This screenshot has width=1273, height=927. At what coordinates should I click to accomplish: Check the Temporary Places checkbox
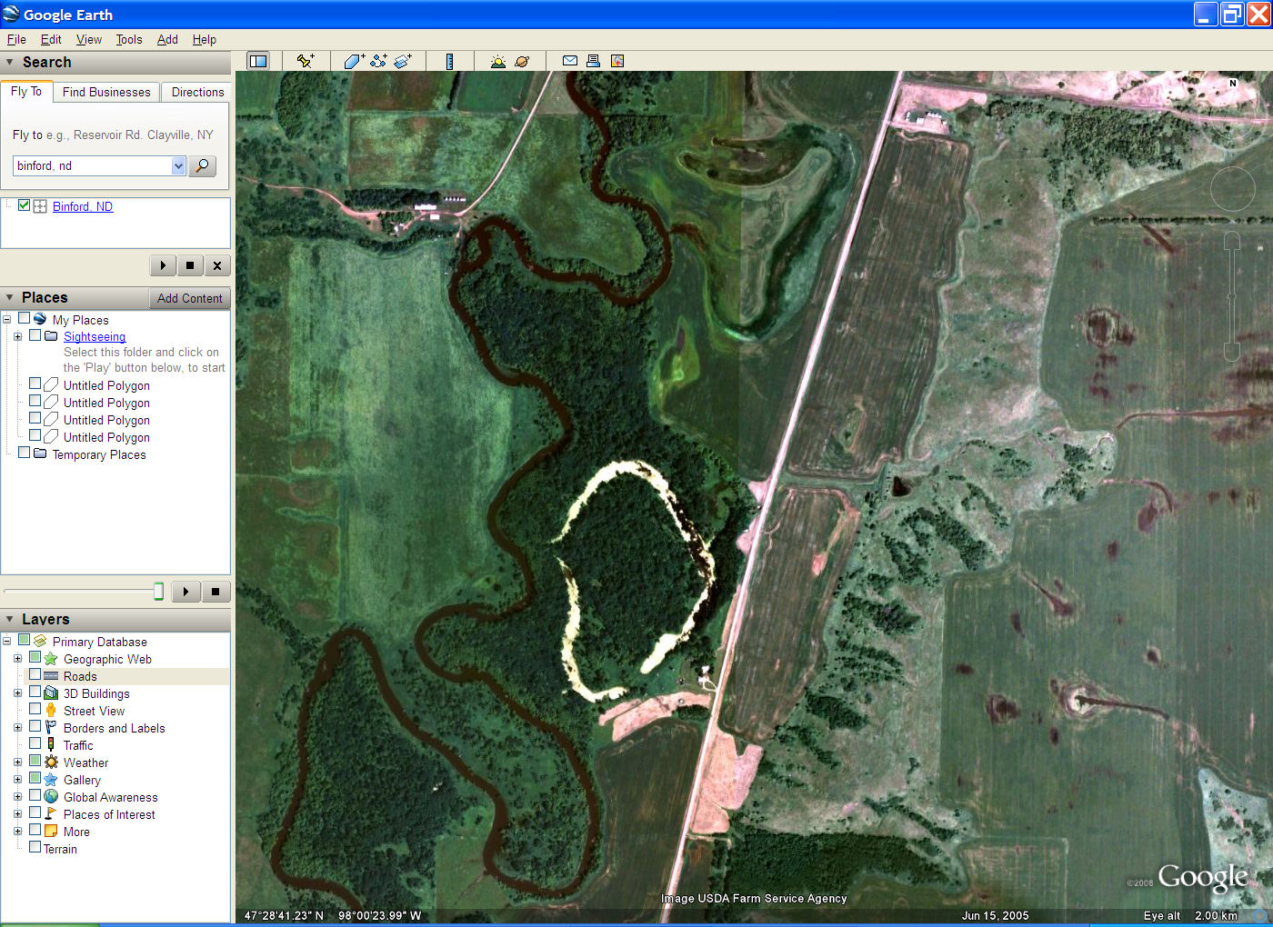coord(25,453)
